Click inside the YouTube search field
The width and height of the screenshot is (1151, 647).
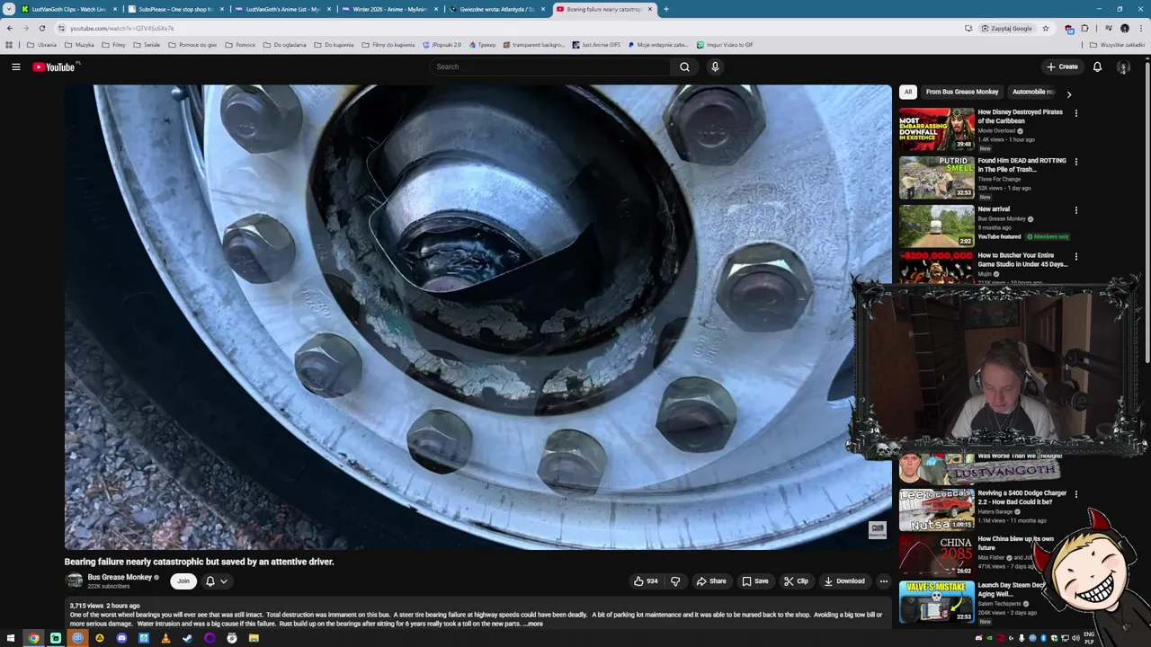(550, 66)
